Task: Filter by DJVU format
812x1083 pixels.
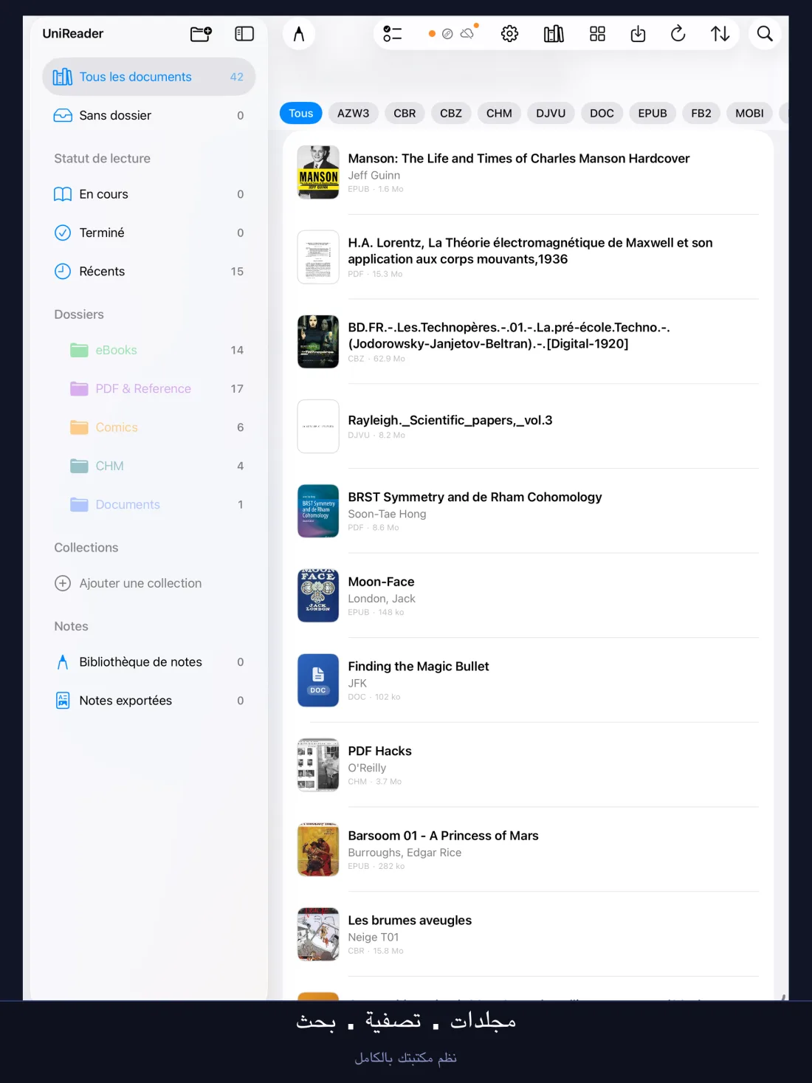Action: pos(551,113)
